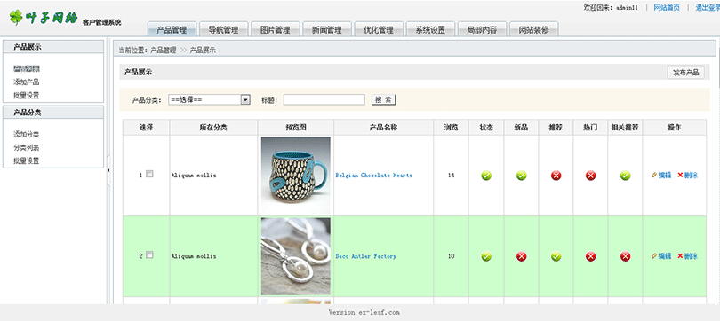Toggle 相关推荐 green check for Belgian Chocolate Hearts
Viewport: 720px width, 321px height.
[x=626, y=176]
